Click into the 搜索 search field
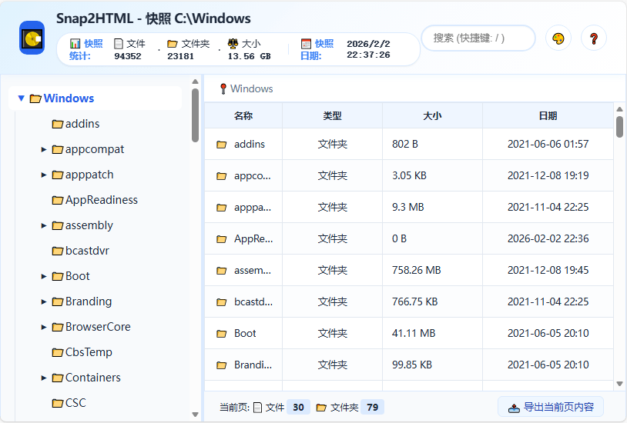The height and width of the screenshot is (423, 627). coord(478,38)
